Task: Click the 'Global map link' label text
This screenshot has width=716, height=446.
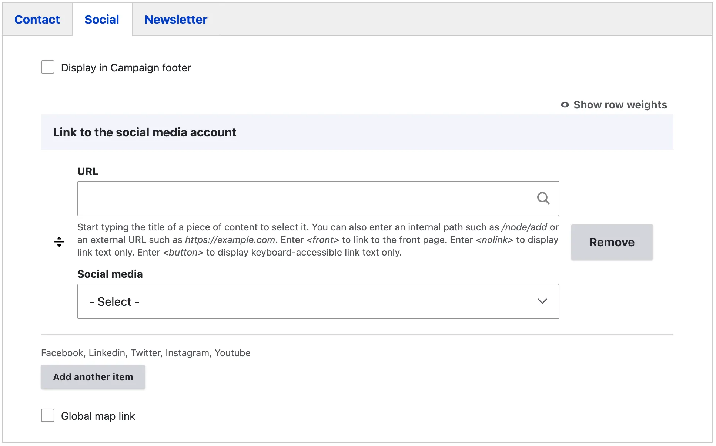Action: point(98,416)
